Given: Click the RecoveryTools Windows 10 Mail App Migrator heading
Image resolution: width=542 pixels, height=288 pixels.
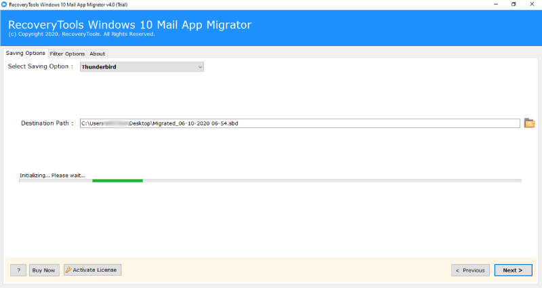Looking at the screenshot, I should coord(129,24).
